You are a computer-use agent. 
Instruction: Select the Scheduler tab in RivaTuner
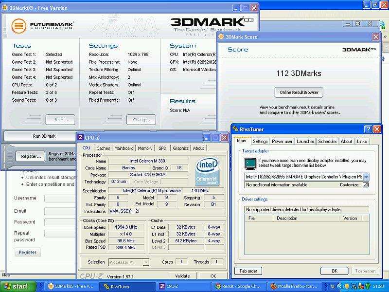click(327, 141)
